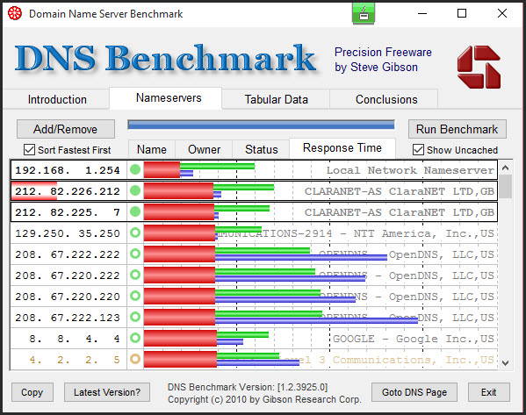Click status ring for 208.67.222.222
This screenshot has width=526, height=415.
(135, 254)
